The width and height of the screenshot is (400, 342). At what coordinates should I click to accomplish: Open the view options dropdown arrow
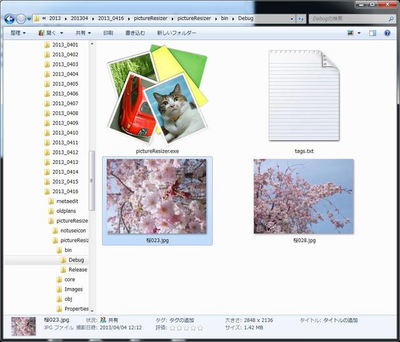point(360,33)
